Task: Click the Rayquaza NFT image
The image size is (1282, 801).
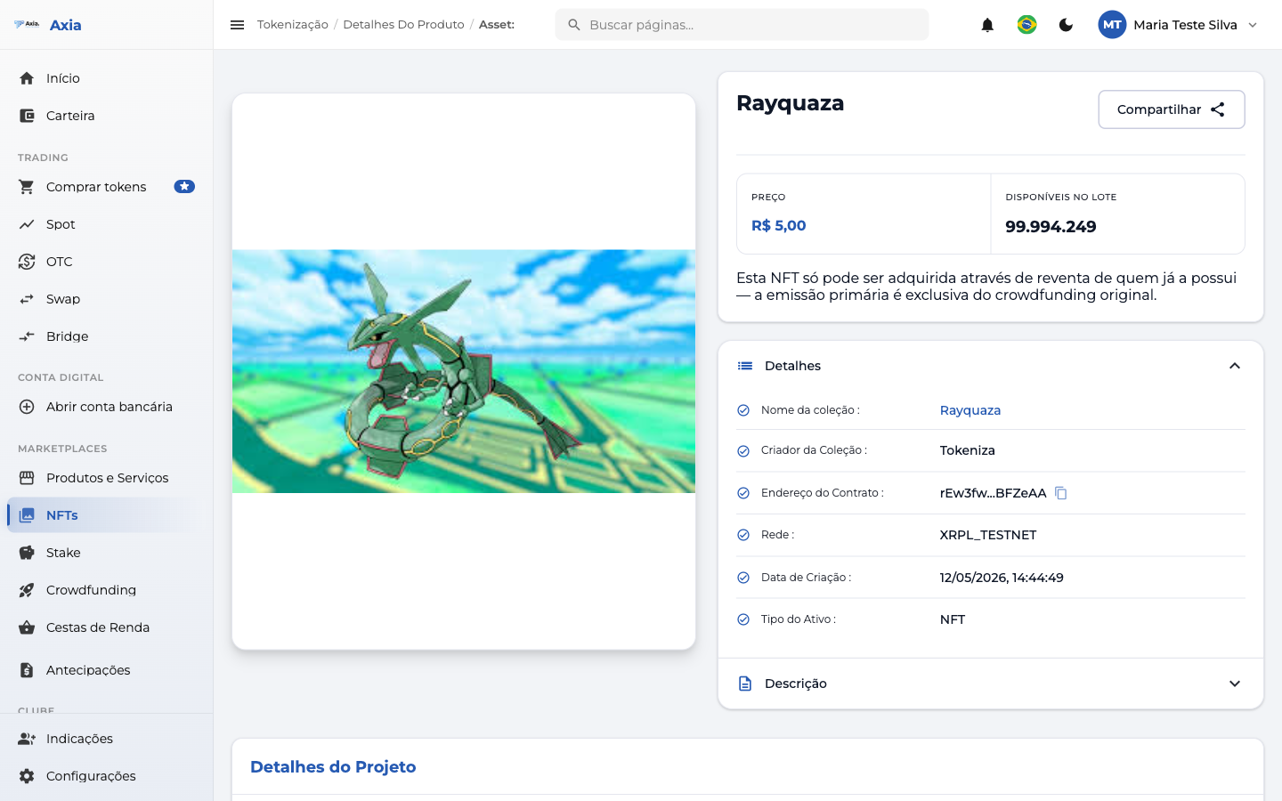Action: [464, 371]
